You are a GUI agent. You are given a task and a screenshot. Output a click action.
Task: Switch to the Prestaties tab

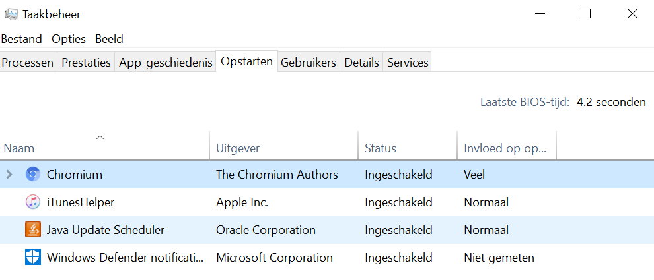coord(86,63)
